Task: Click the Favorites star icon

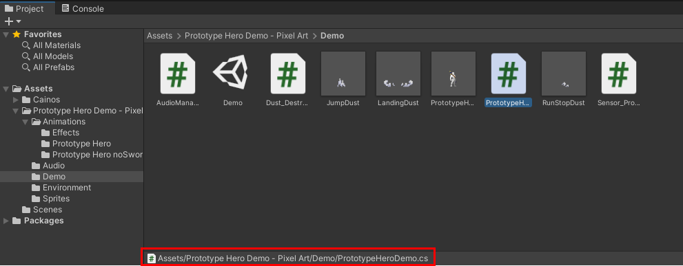Action: 17,34
